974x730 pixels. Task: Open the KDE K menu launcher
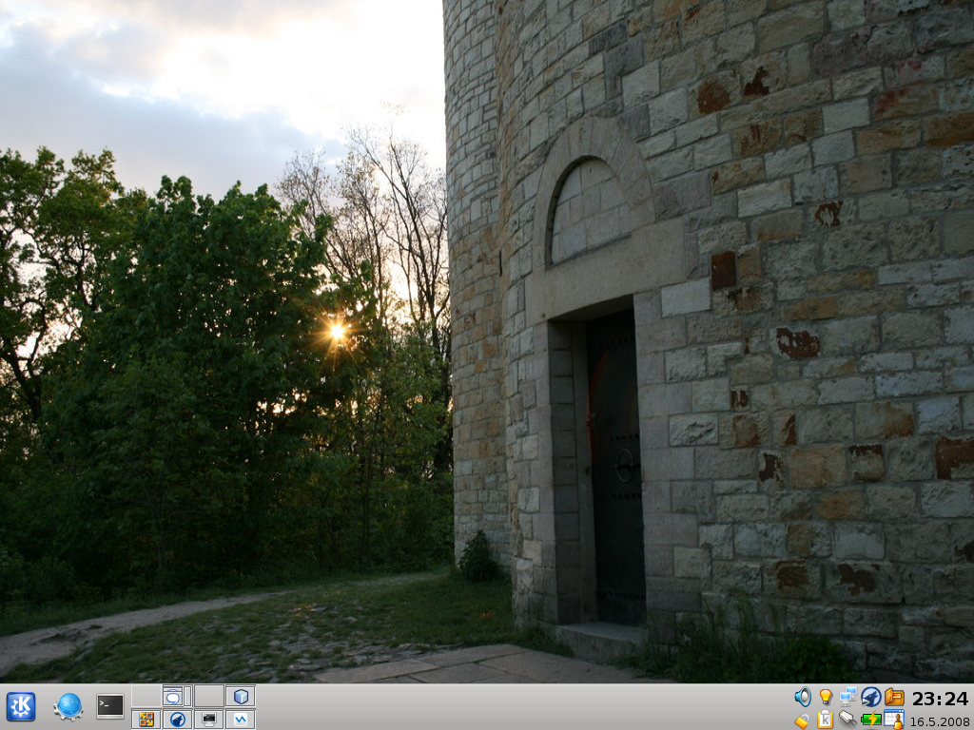click(21, 707)
